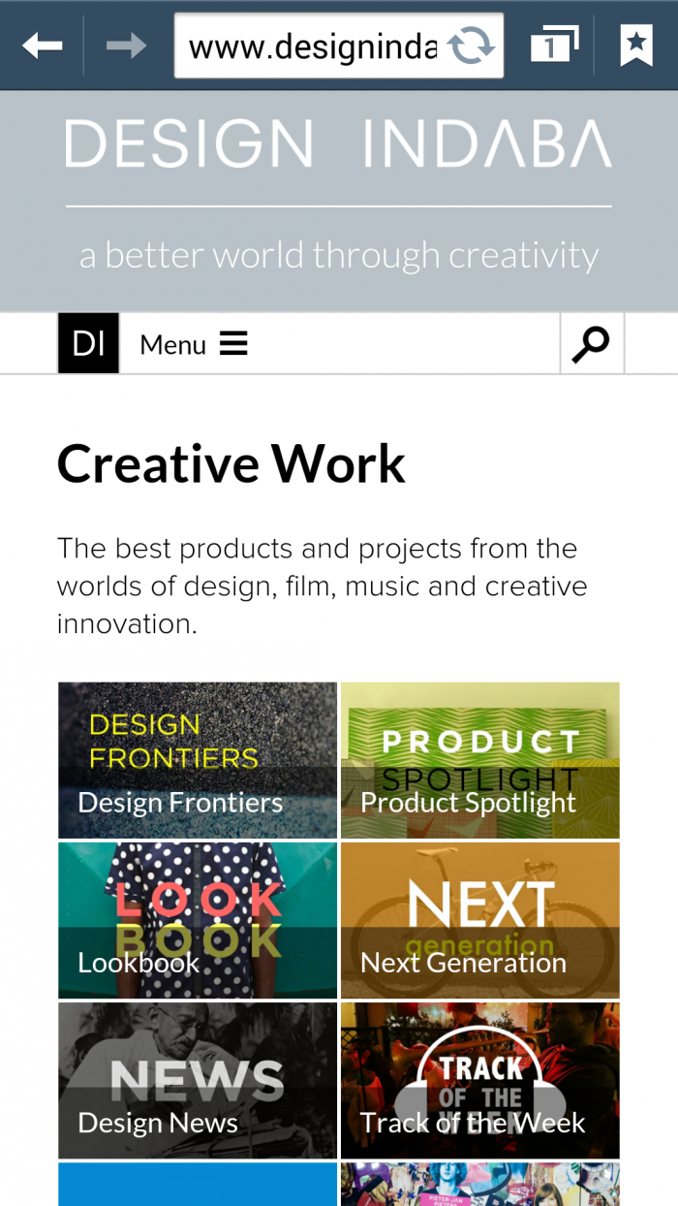The image size is (678, 1206).
Task: Open the Design News tile
Action: pos(198,1080)
